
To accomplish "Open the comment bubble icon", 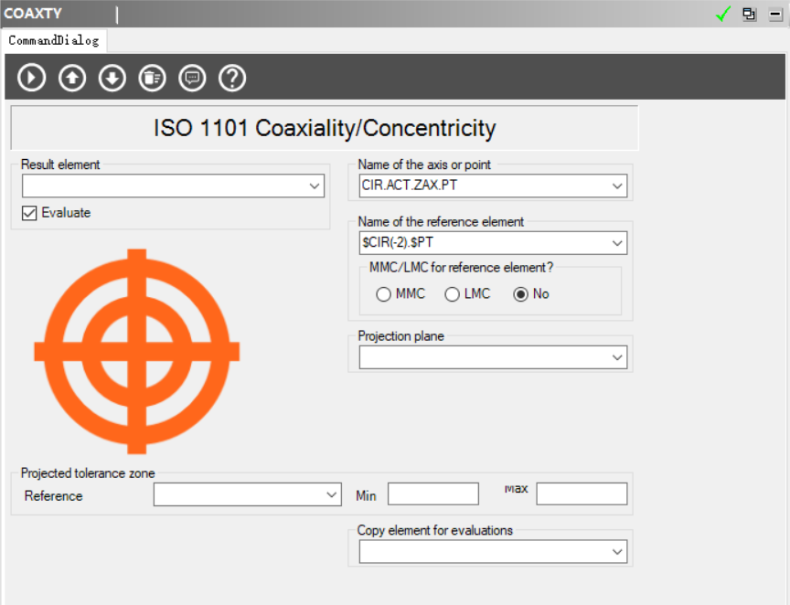I will click(192, 78).
